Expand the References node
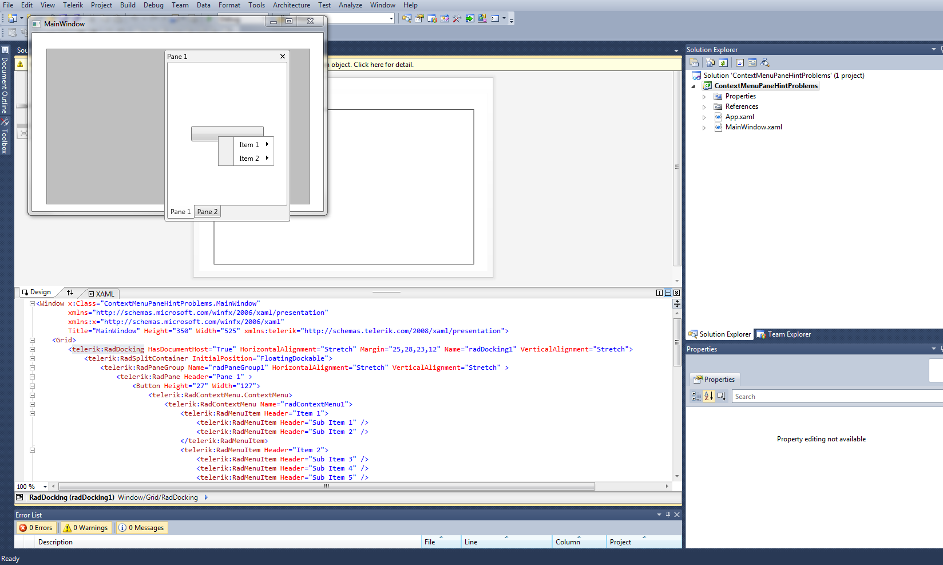The image size is (943, 565). click(x=704, y=107)
